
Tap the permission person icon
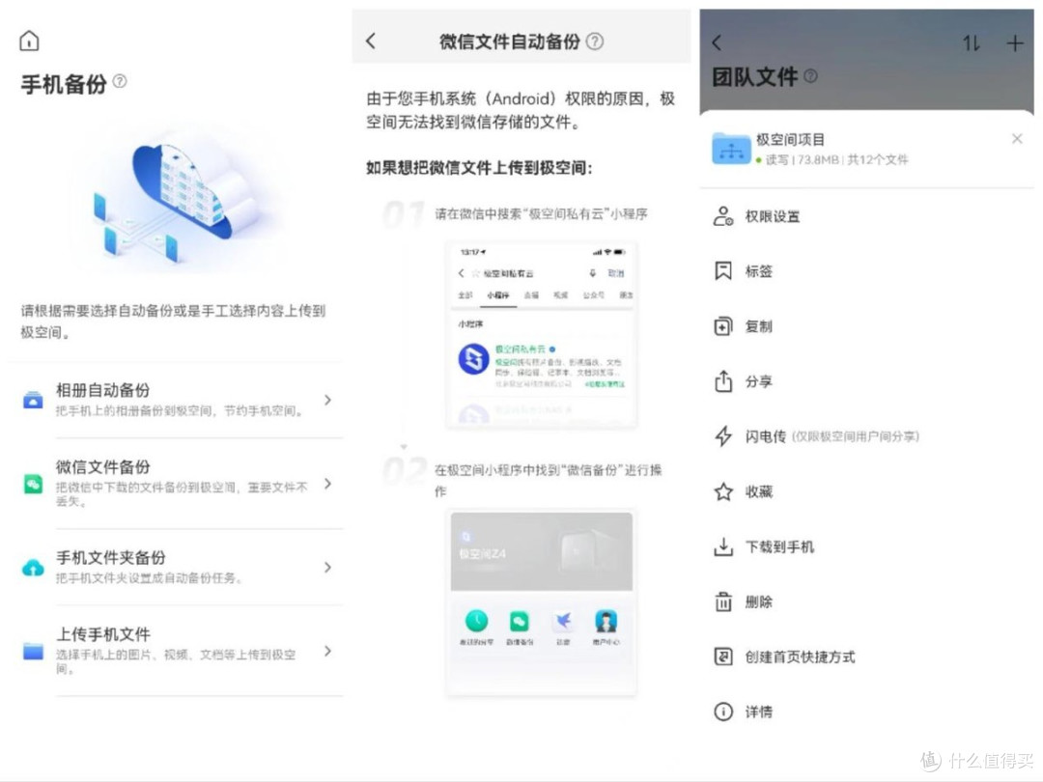pyautogui.click(x=723, y=216)
